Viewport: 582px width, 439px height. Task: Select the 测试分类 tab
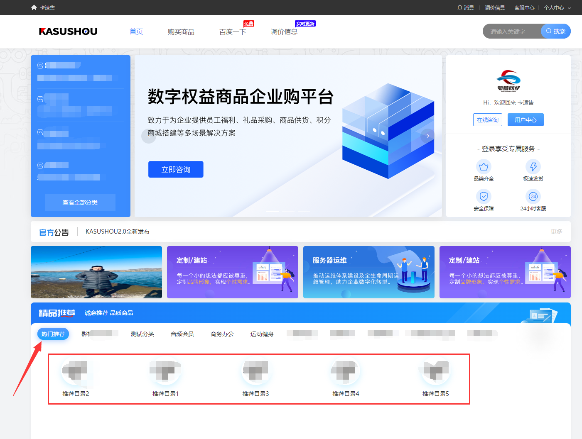142,334
